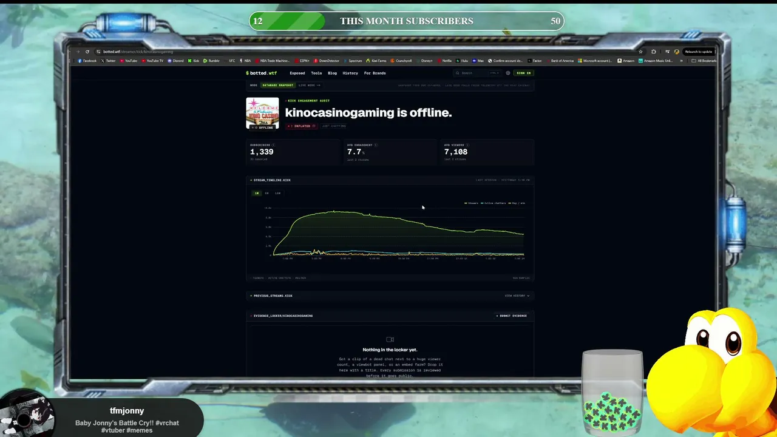Image resolution: width=777 pixels, height=437 pixels.
Task: Open the YouTube bookmark
Action: [x=129, y=61]
